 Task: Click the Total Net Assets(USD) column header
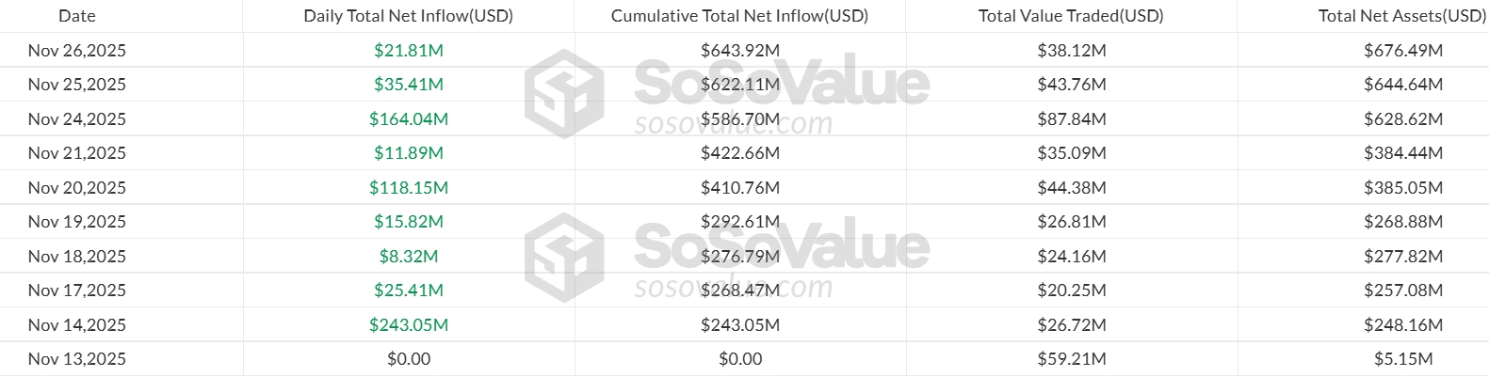click(1401, 16)
